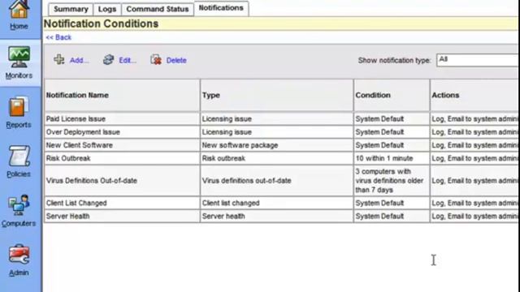
Task: Select the Server Health notification name
Action: [67, 217]
